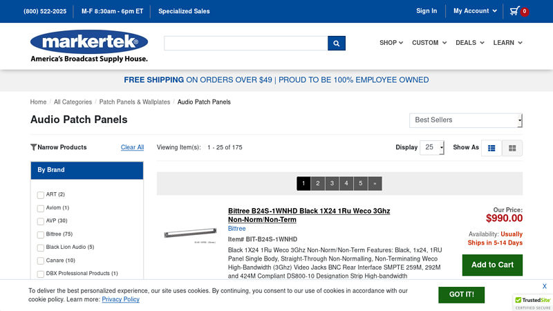
Task: Click Usually Ships in 5-14 Days text
Action: tap(495, 238)
